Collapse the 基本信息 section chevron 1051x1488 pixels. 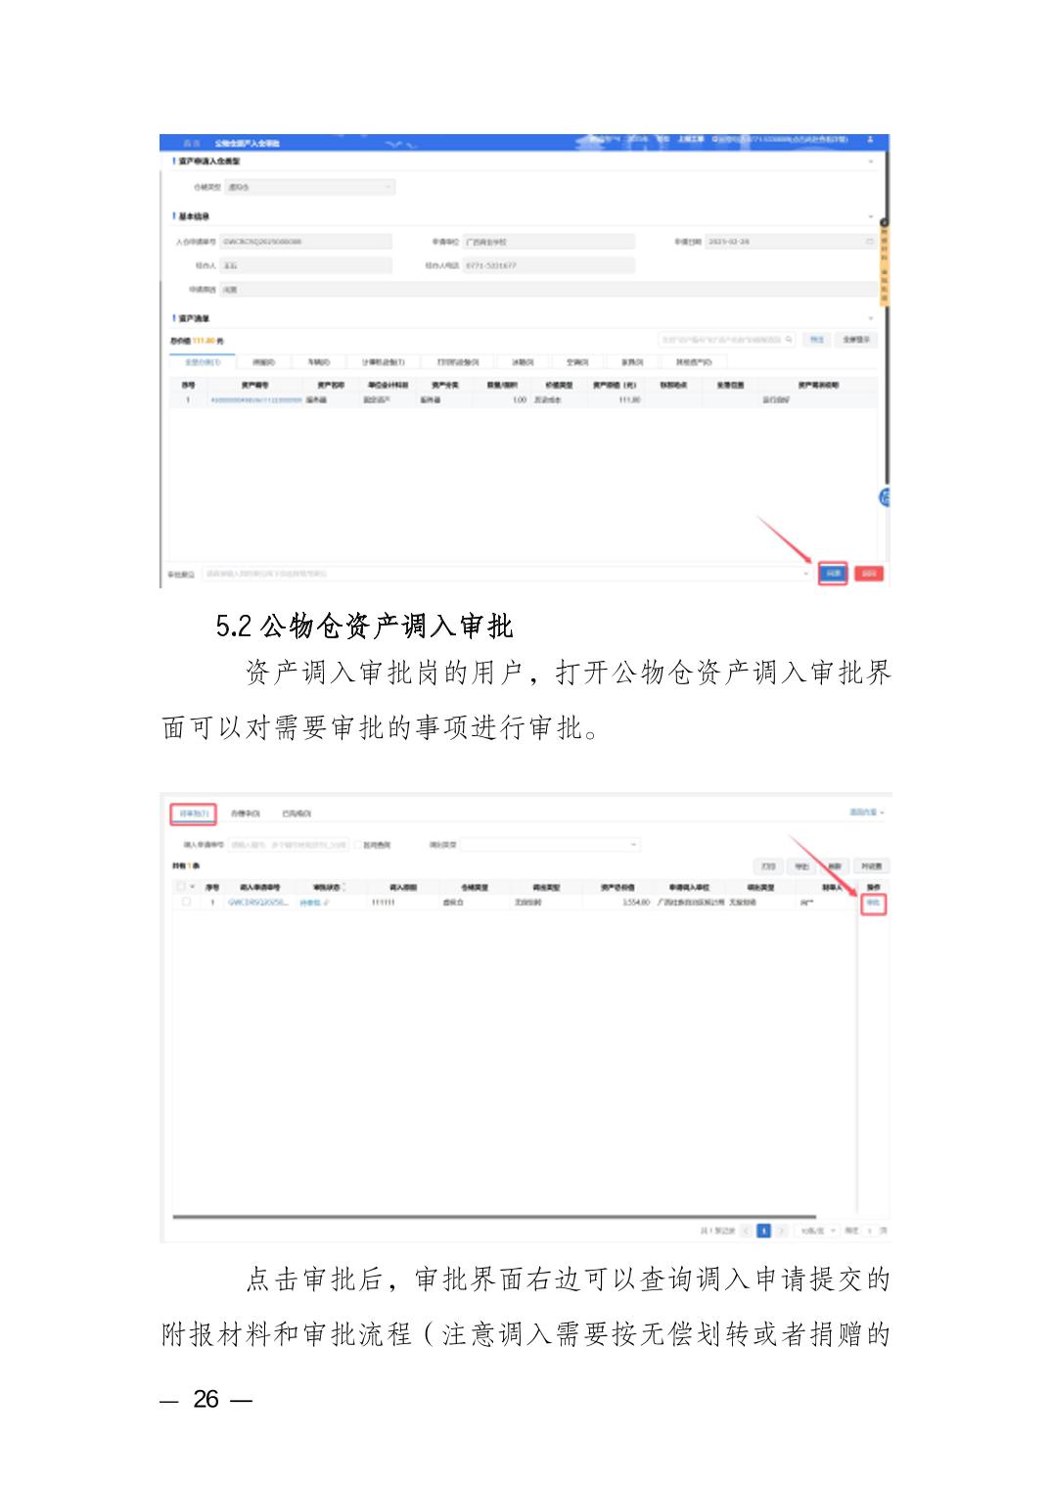pos(871,216)
